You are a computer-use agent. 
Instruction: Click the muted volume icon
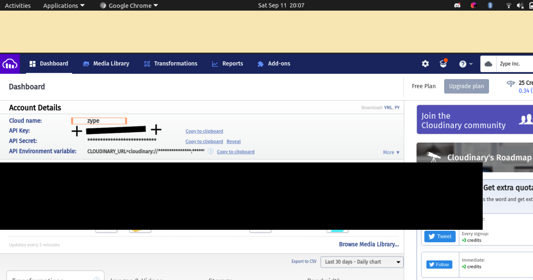click(x=520, y=5)
